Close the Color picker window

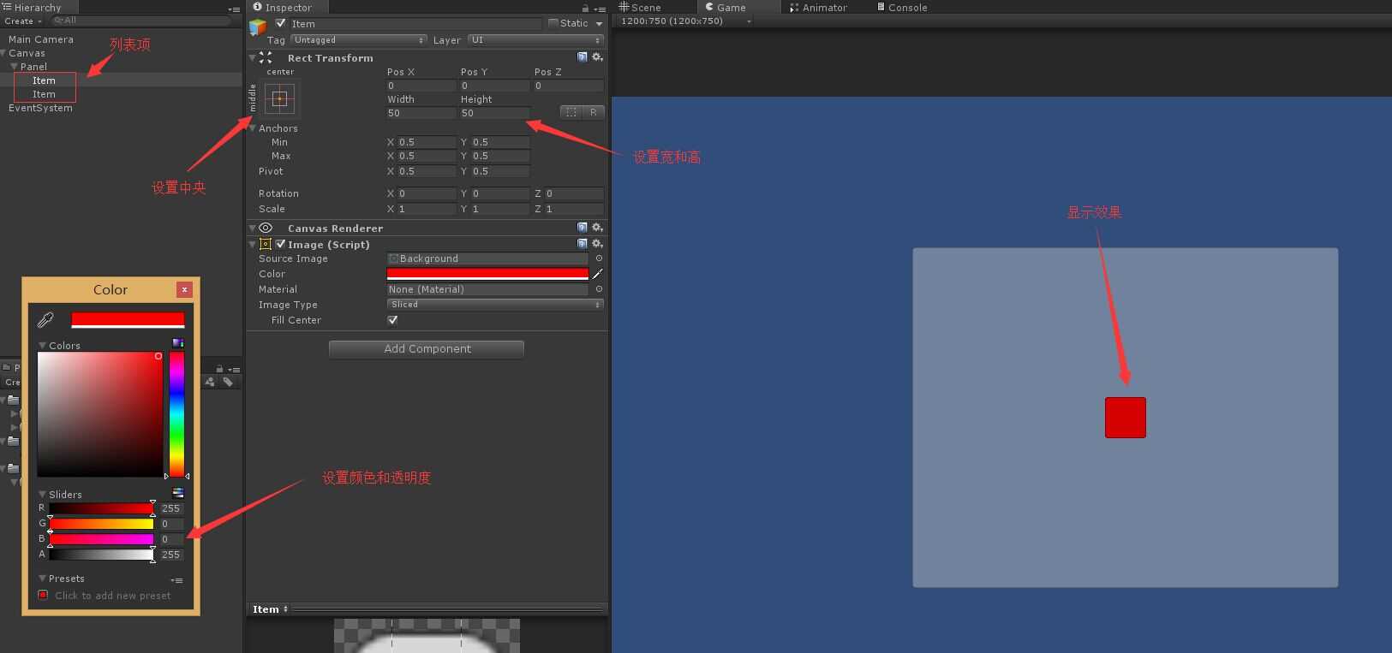pos(184,289)
